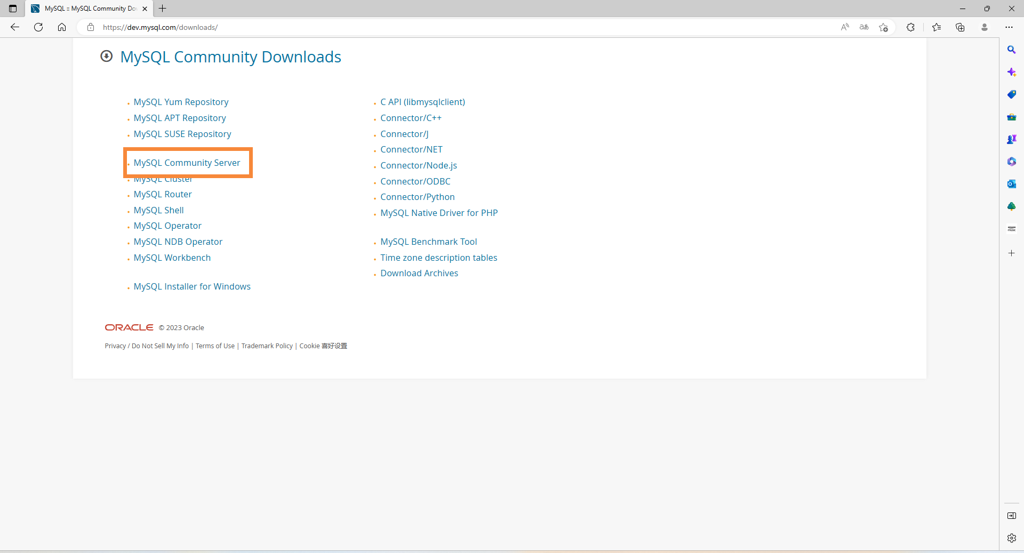Select the MySQL Community Downloads tab

(89, 9)
